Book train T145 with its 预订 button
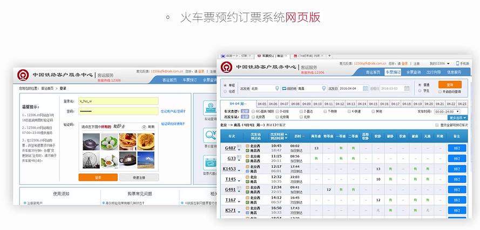The image size is (480, 230). coord(457,179)
